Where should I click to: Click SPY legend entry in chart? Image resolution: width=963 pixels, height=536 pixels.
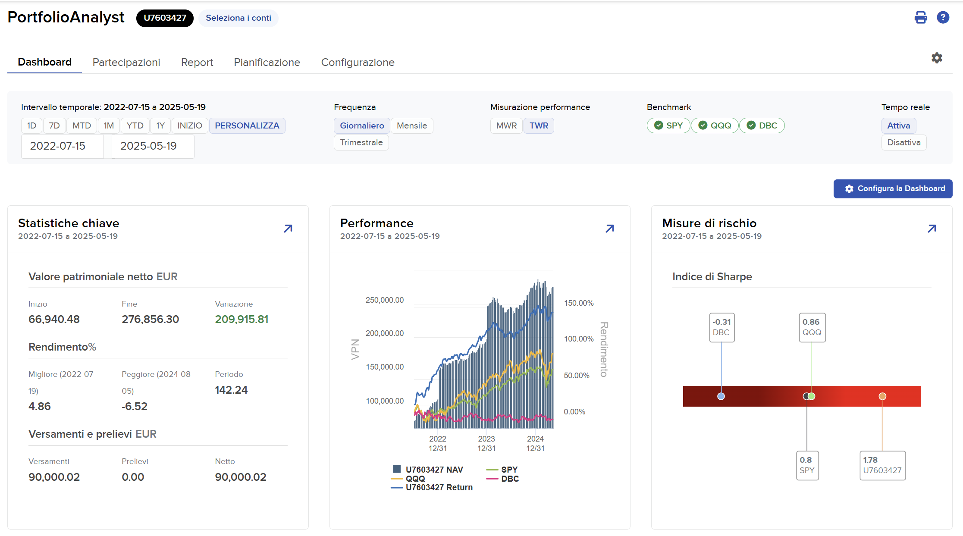point(502,470)
